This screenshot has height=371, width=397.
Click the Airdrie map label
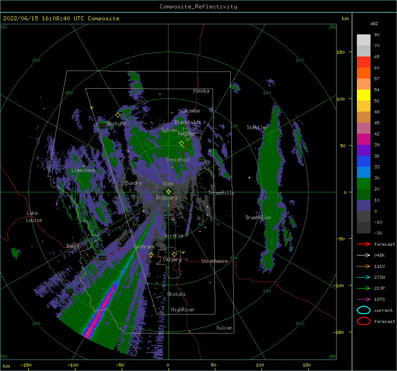click(x=174, y=236)
